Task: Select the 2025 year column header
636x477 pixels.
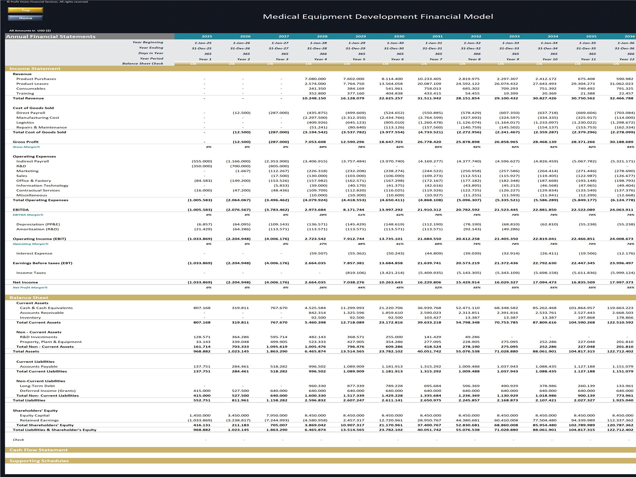Action: pyautogui.click(x=207, y=37)
